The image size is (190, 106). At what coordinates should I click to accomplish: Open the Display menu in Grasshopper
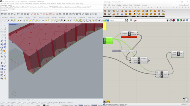click(x=118, y=5)
